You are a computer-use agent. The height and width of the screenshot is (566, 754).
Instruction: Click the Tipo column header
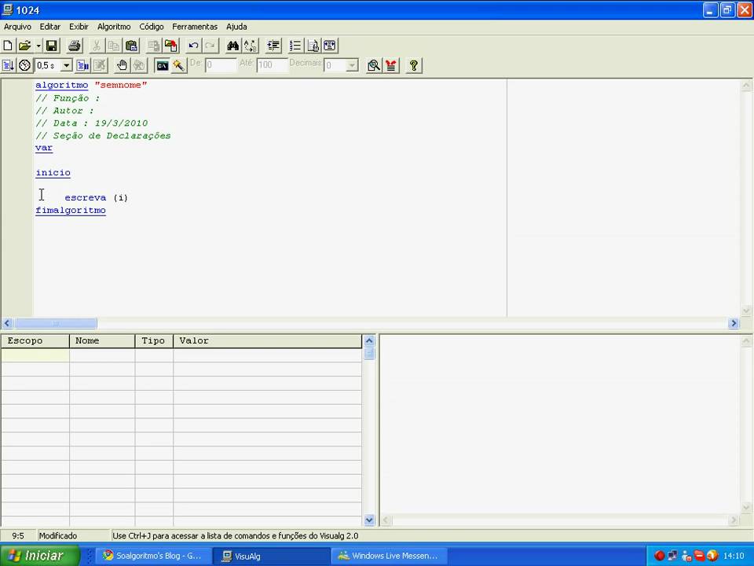[154, 340]
